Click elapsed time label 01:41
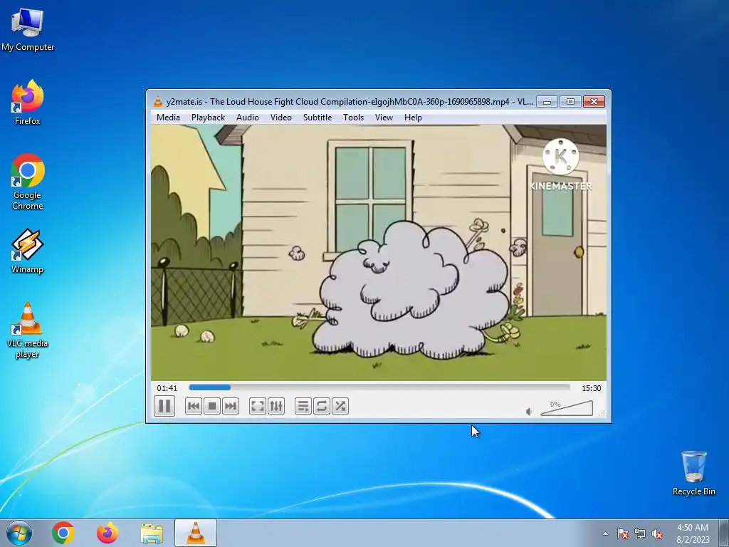This screenshot has height=547, width=729. tap(167, 388)
